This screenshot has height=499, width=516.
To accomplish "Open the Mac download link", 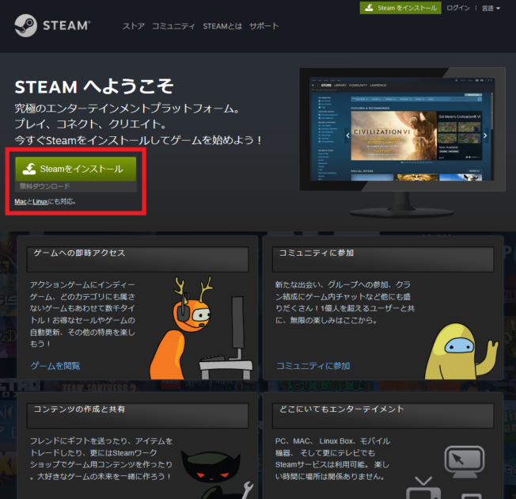I will pos(21,201).
